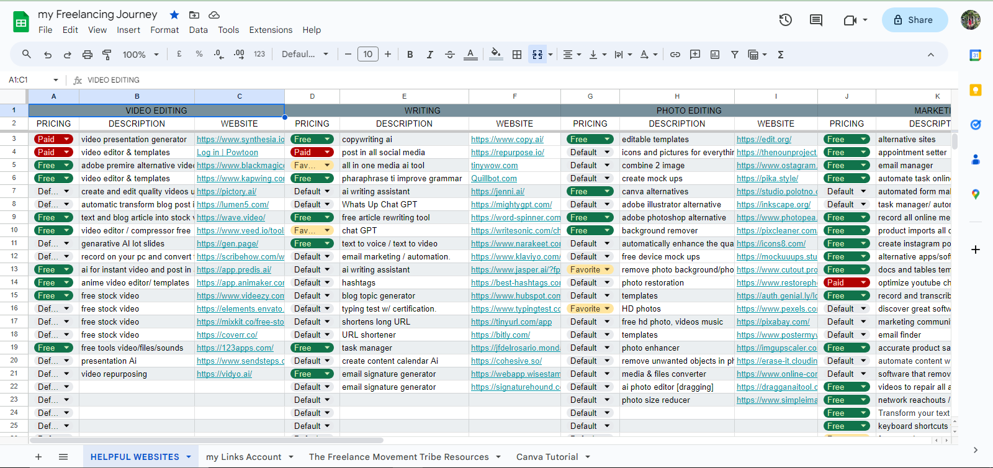Open the all sheets list
The image size is (993, 468).
63,457
